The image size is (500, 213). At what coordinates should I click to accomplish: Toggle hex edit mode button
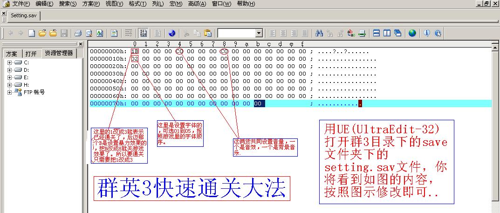coord(143,33)
